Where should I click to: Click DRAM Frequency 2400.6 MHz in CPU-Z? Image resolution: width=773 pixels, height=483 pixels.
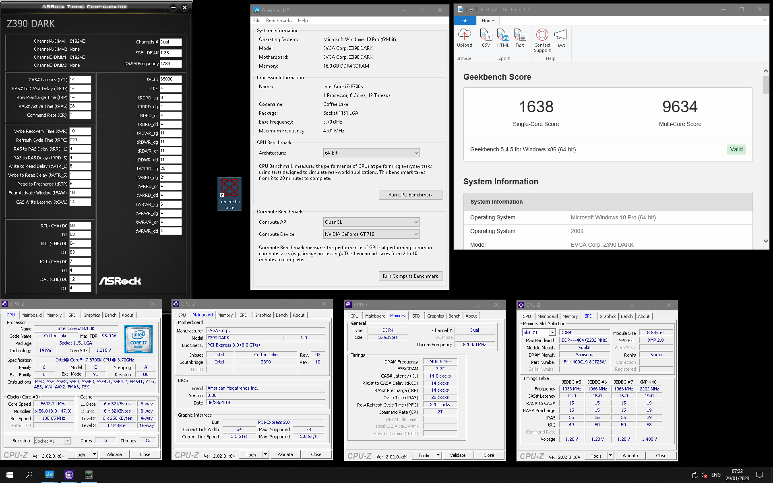[x=440, y=362]
